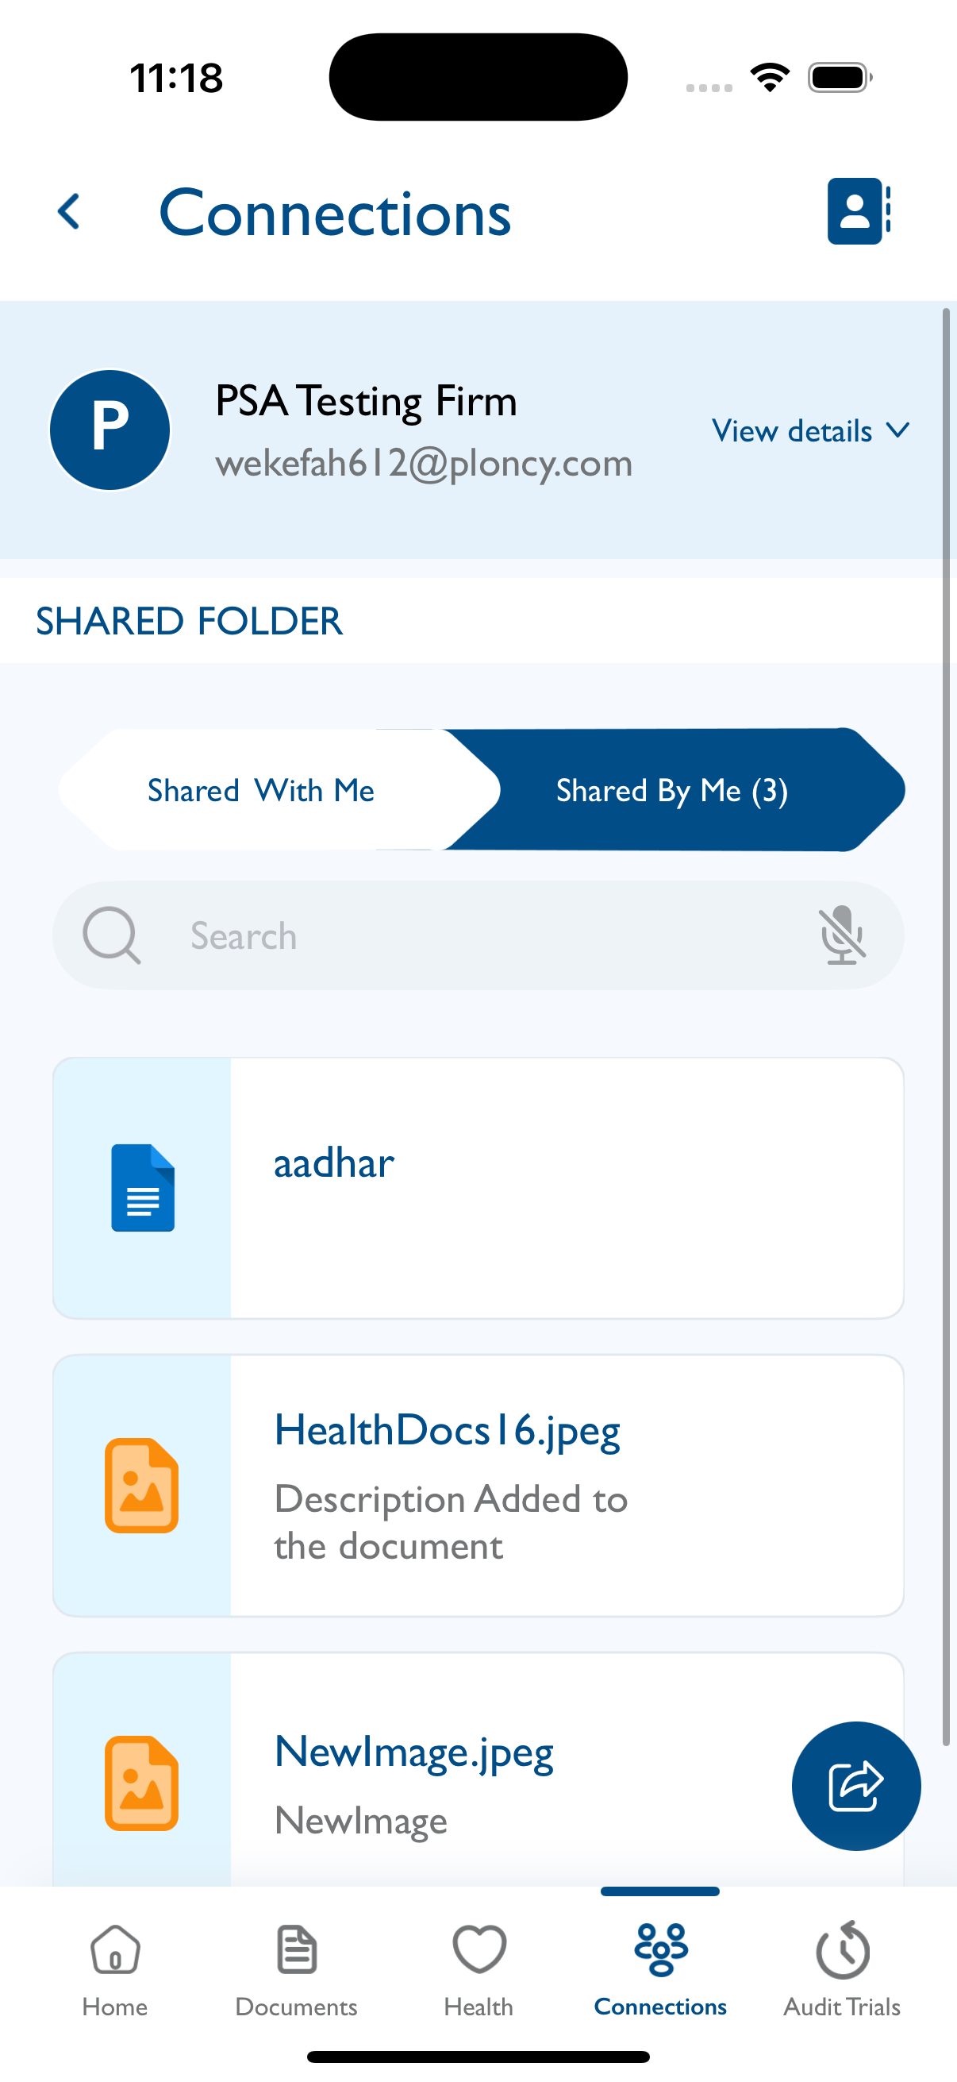Image resolution: width=957 pixels, height=2082 pixels.
Task: Click the magnifying glass search icon
Action: [x=111, y=935]
